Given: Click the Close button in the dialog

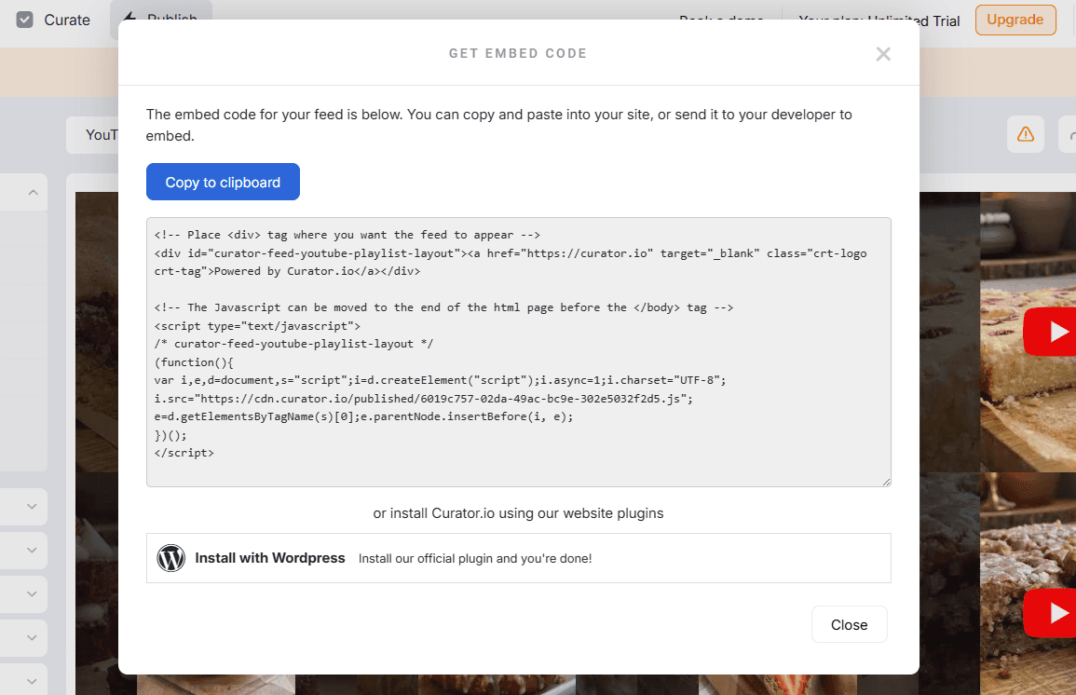Looking at the screenshot, I should coord(849,624).
